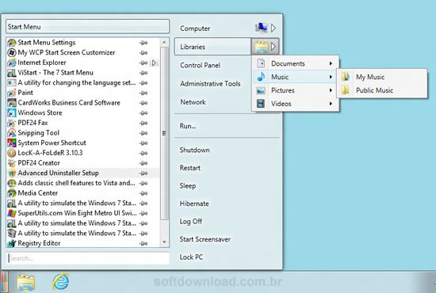Choose Hibernate
Screen dimensions: 436x293
(194, 204)
